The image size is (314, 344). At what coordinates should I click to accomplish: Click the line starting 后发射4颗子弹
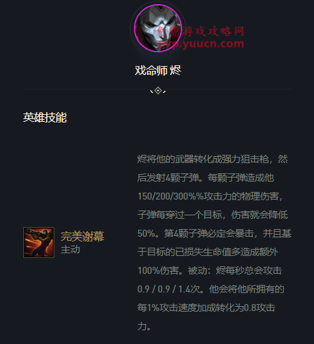pos(205,178)
